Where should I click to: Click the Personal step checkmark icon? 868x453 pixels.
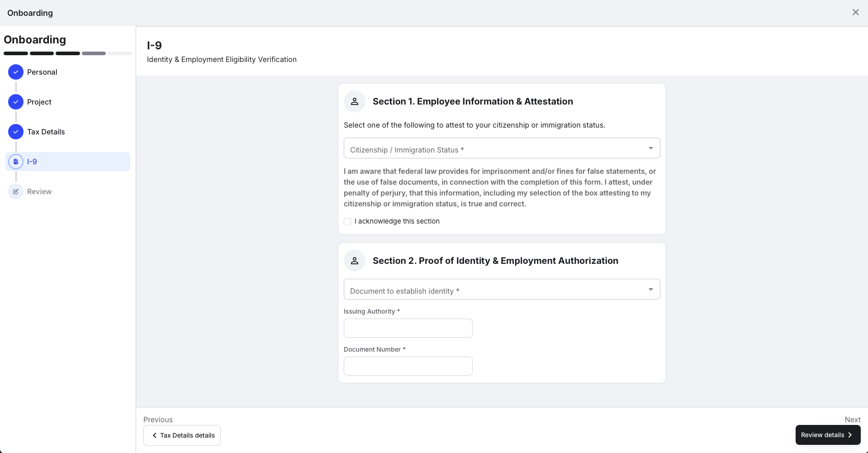click(16, 72)
